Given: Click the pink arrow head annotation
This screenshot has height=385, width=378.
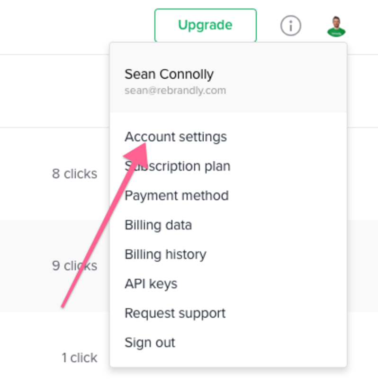Looking at the screenshot, I should coord(138,155).
